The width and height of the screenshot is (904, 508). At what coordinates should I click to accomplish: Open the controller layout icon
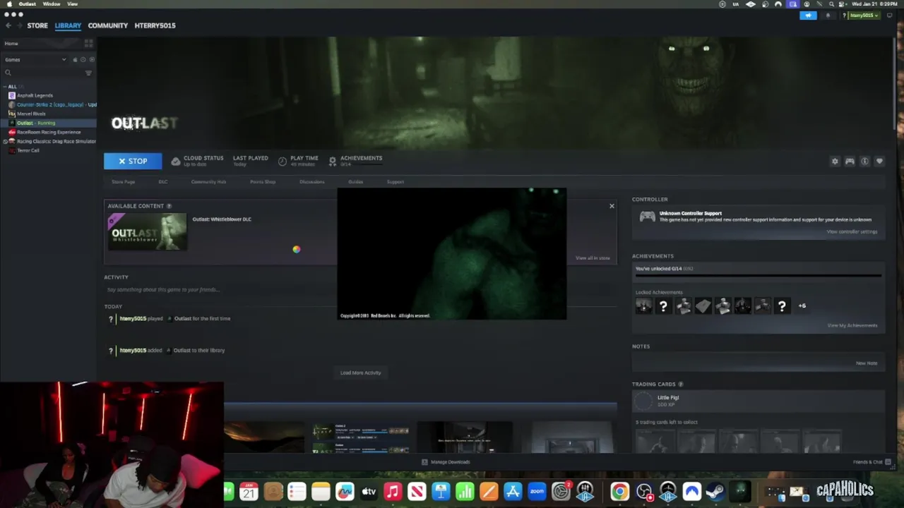click(850, 162)
